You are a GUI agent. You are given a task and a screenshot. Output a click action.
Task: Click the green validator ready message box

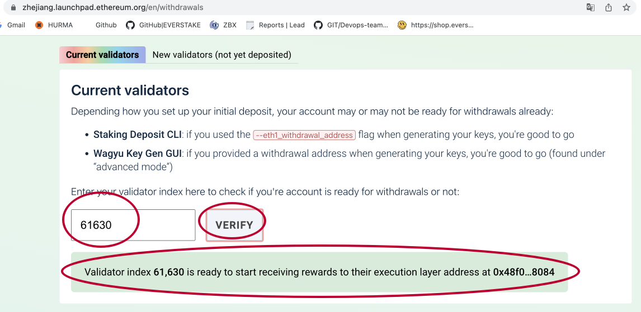coord(319,272)
